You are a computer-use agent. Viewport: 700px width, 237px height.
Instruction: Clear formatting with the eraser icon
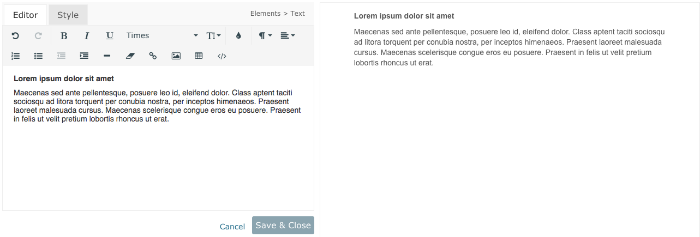tap(130, 56)
